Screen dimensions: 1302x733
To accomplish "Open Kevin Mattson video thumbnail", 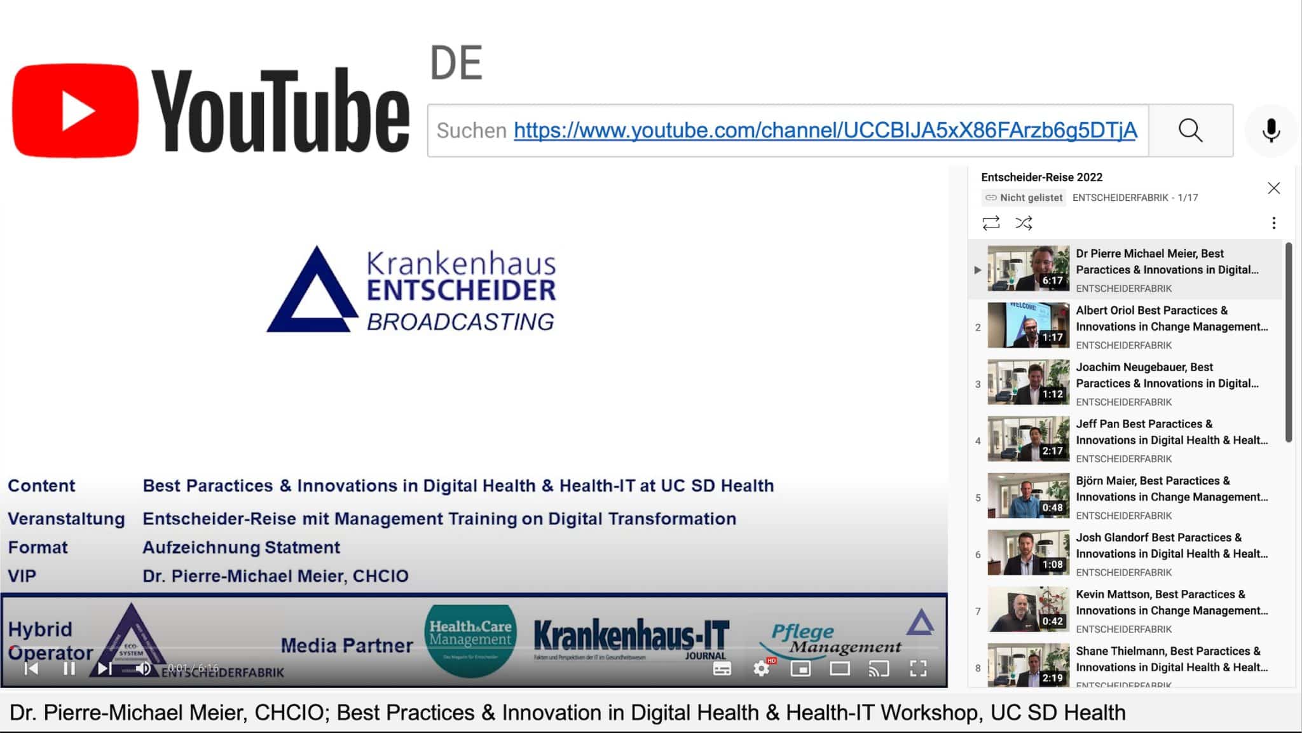I will click(1028, 609).
